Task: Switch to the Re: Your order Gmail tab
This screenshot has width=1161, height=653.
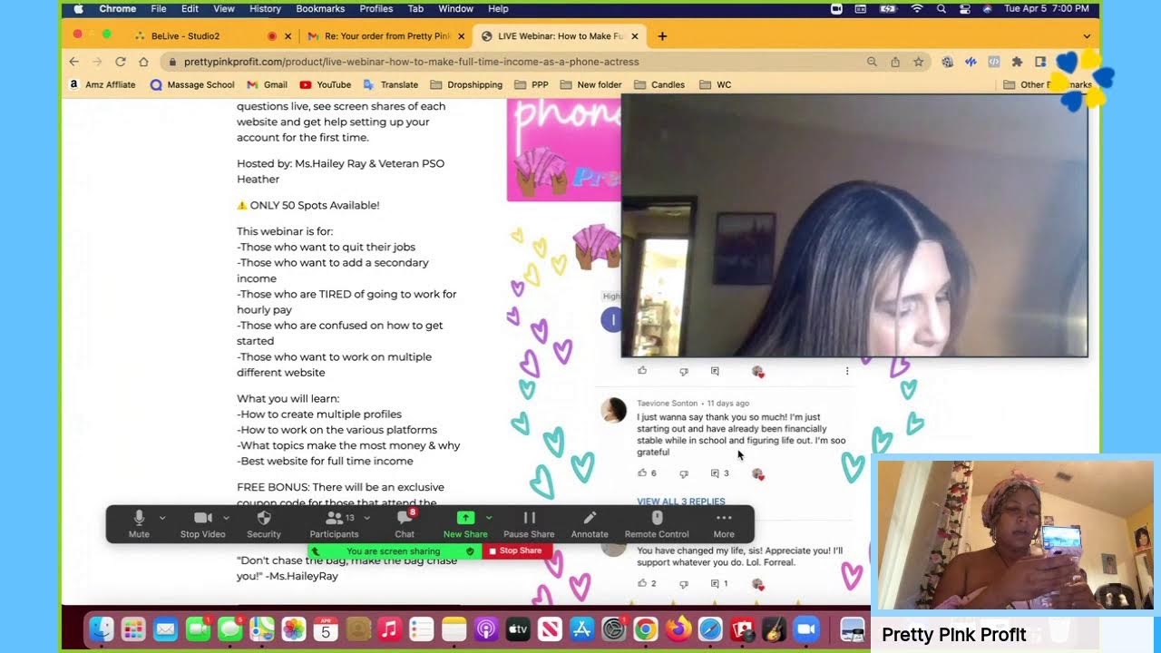Action: pos(385,36)
